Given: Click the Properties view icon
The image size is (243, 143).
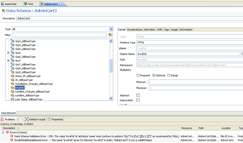Looking at the screenshot, I should click(49, 119).
